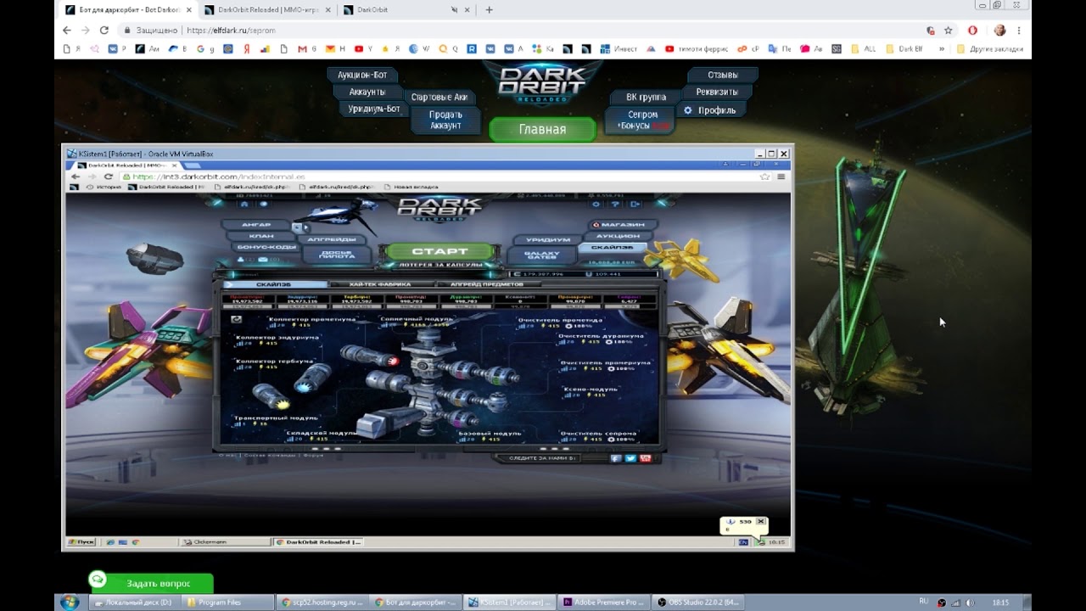Open the тимоти феррис bookmark
The height and width of the screenshot is (611, 1086).
pos(697,49)
